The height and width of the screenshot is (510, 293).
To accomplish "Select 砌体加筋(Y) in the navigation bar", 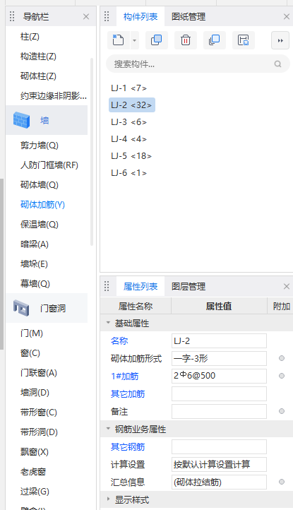I will (42, 205).
